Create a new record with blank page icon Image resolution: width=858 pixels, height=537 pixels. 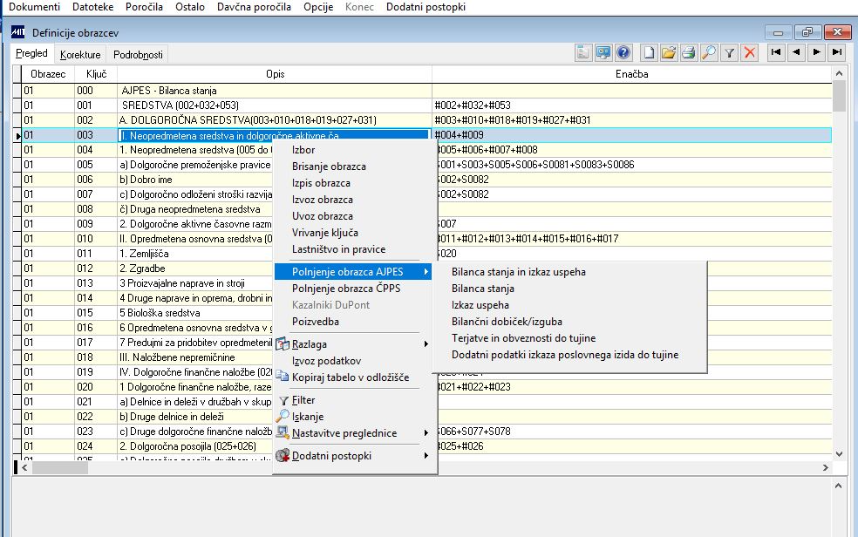tap(648, 52)
